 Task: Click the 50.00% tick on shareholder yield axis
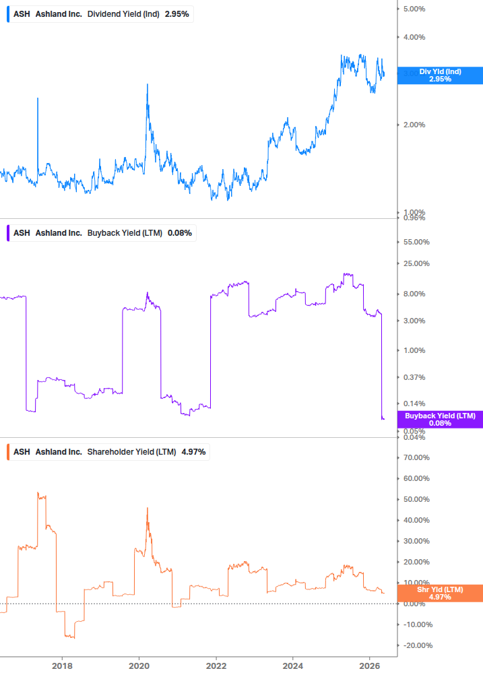pyautogui.click(x=416, y=500)
